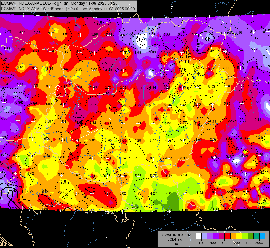Click the grid value 9.03 on the map
This screenshot has height=248, width=270.
pyautogui.click(x=212, y=87)
